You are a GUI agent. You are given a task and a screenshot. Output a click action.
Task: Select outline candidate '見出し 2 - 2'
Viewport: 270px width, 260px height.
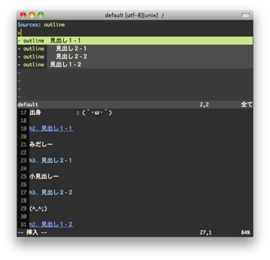135,57
